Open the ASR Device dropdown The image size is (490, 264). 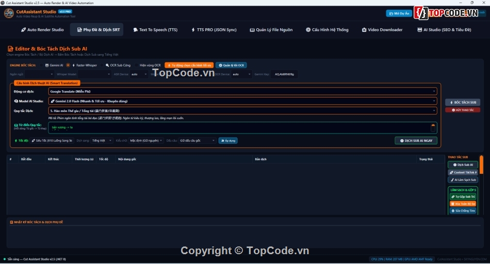pos(139,74)
